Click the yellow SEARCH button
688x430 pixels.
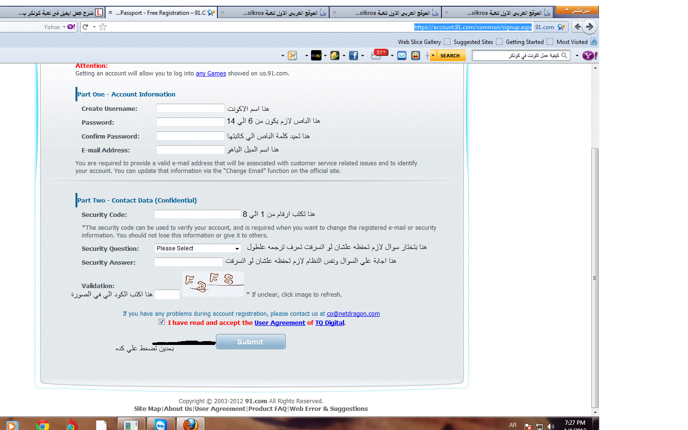click(450, 55)
